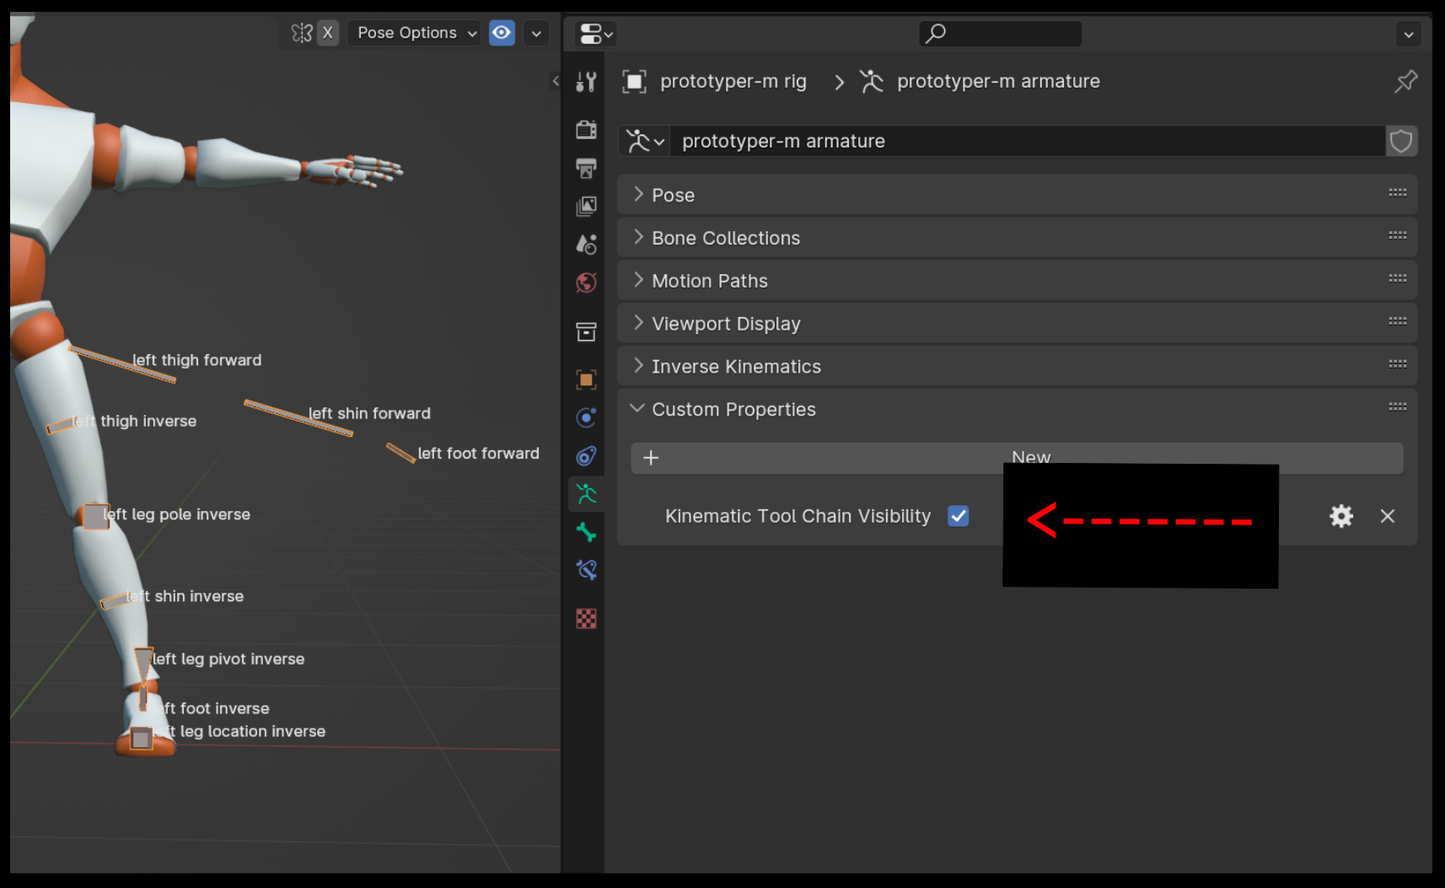This screenshot has height=888, width=1445.
Task: Remove the Kinematic Tool Chain Visibility property
Action: point(1387,516)
